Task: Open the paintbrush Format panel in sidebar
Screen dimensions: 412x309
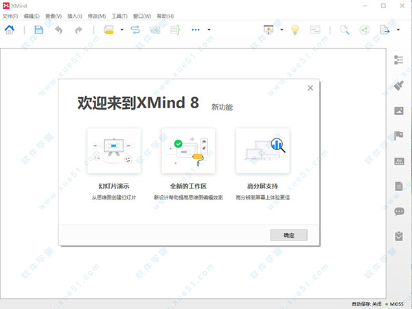Action: [x=398, y=86]
